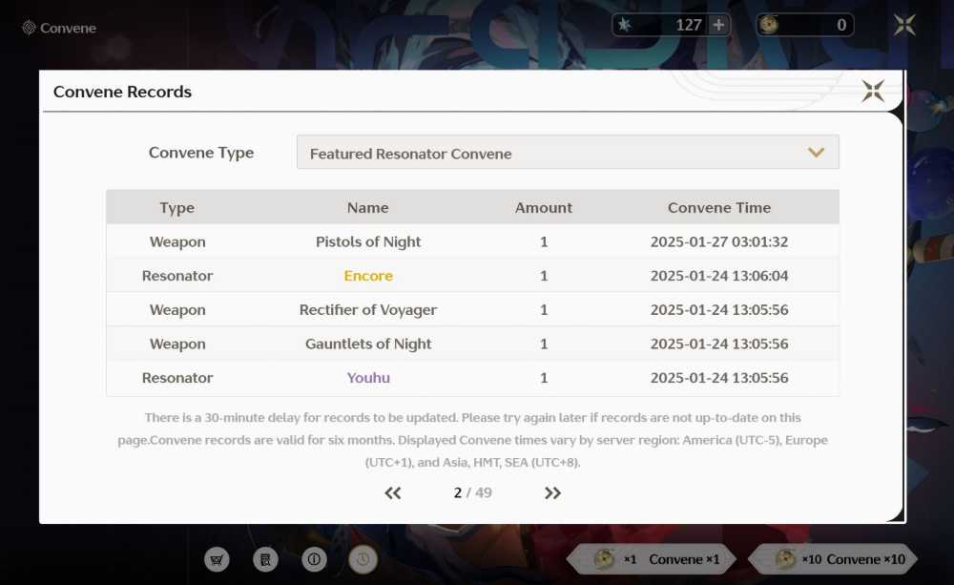Screen dimensions: 954x585
Task: Click the Rectifier of Voyager entry
Action: point(368,310)
